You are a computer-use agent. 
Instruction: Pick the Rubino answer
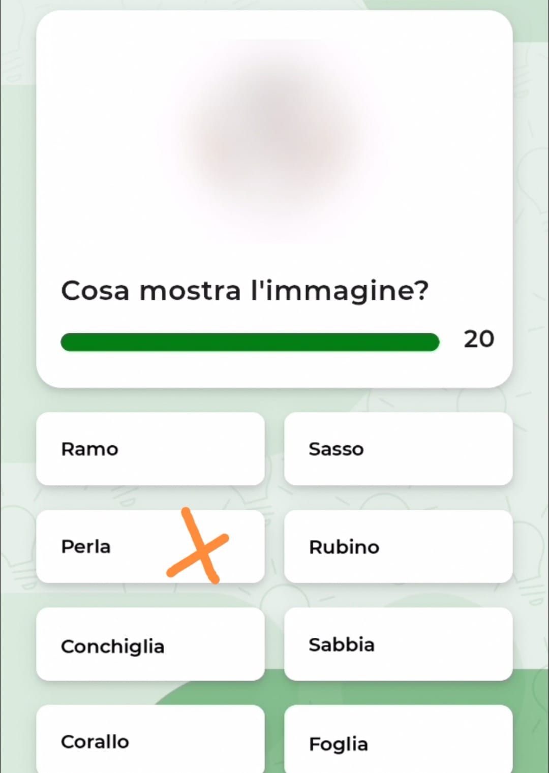tap(398, 546)
